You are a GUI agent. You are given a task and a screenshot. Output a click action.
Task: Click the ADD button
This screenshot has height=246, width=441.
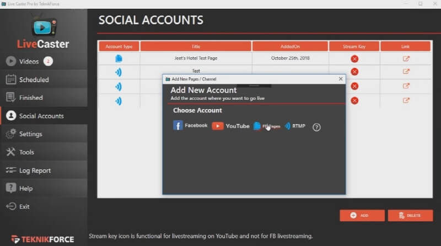pos(362,215)
